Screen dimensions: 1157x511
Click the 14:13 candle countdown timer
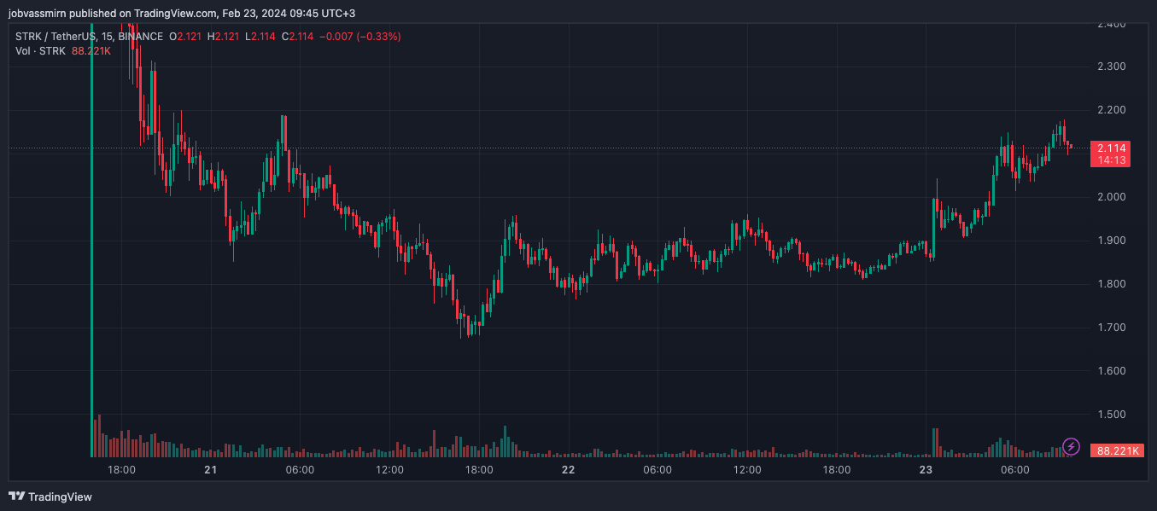(x=1111, y=160)
